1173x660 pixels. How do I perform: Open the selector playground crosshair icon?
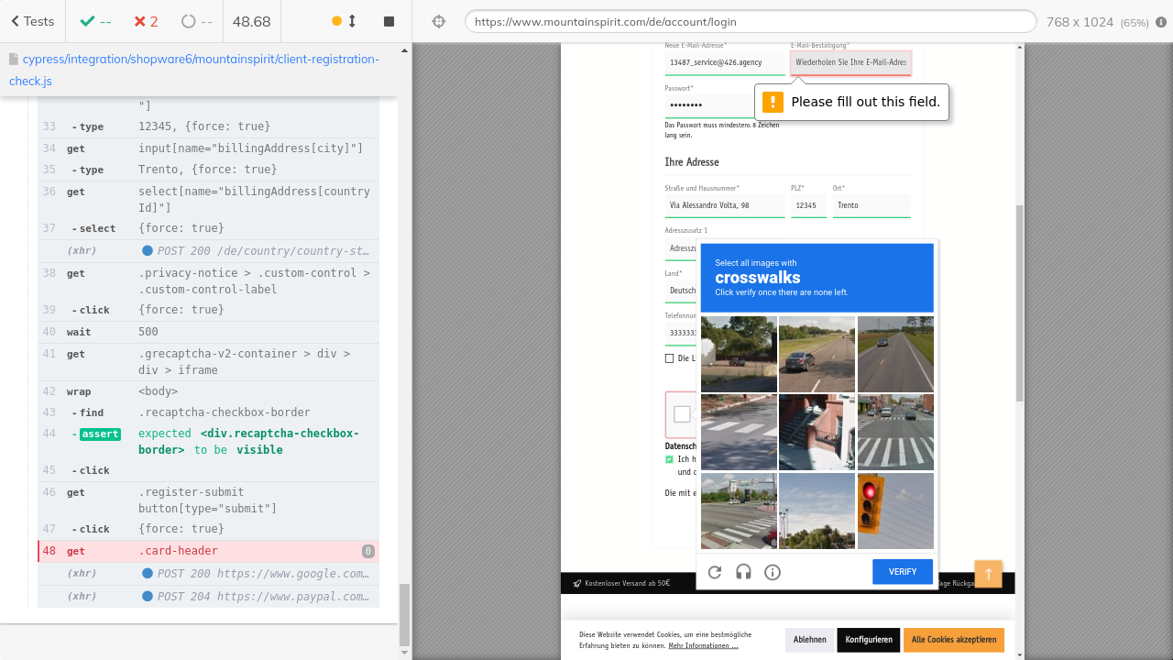pos(438,22)
